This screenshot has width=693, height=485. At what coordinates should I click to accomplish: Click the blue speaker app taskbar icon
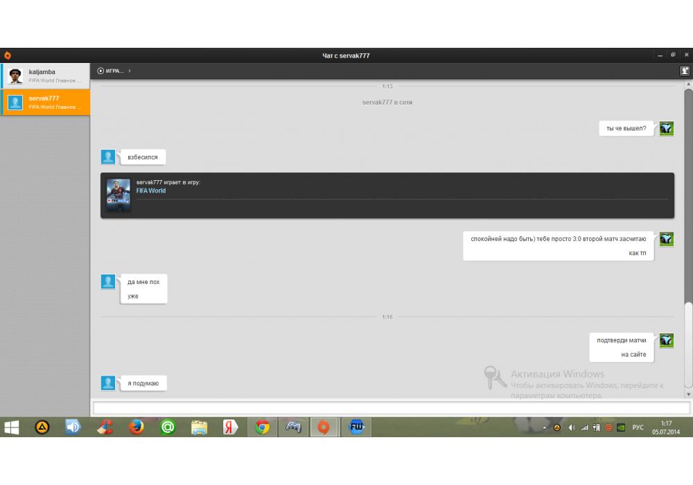coord(73,427)
